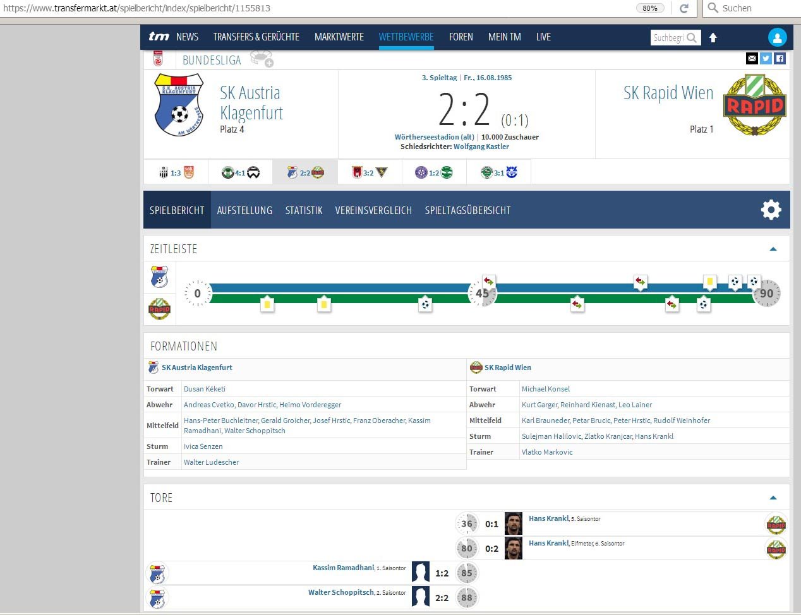801x615 pixels.
Task: Reload the page with the browser refresh icon
Action: [684, 8]
